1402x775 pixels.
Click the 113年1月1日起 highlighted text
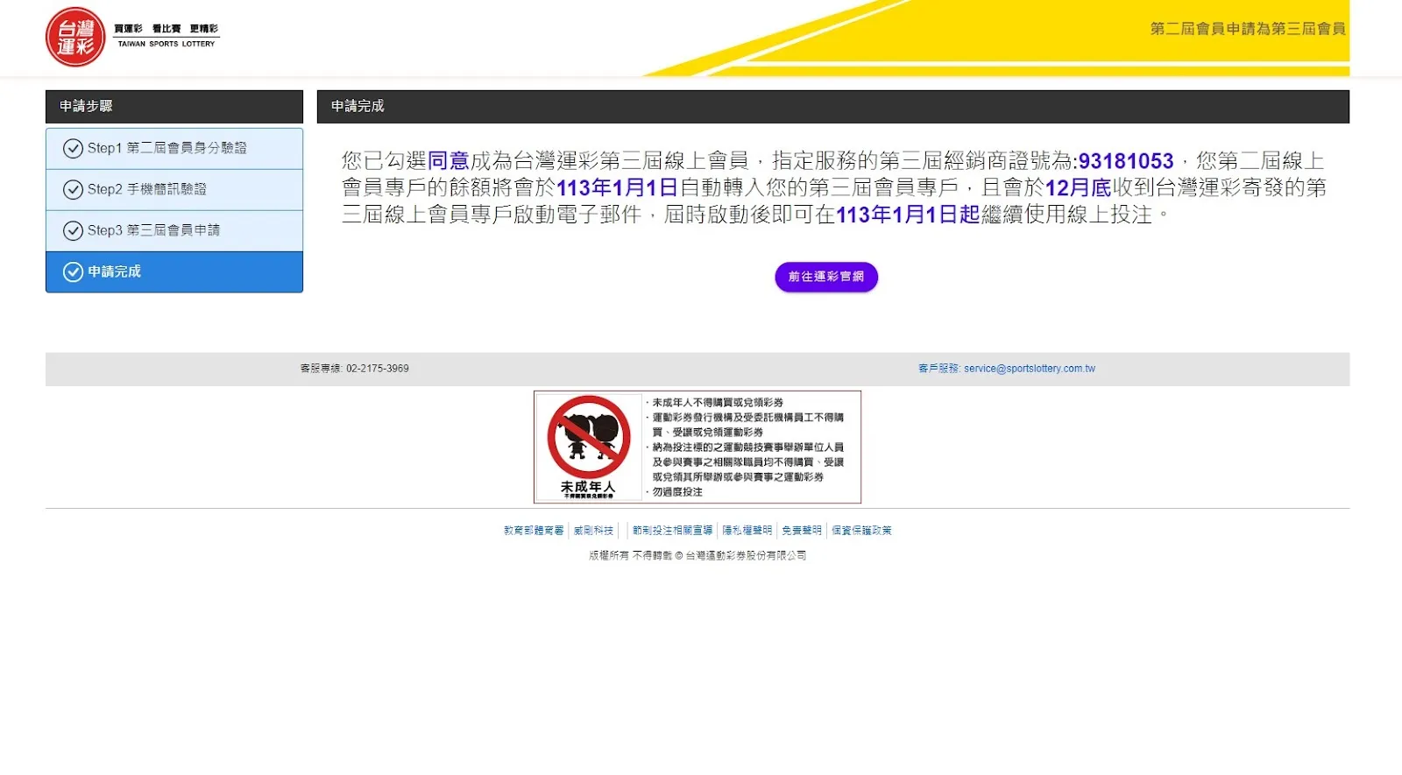[908, 215]
